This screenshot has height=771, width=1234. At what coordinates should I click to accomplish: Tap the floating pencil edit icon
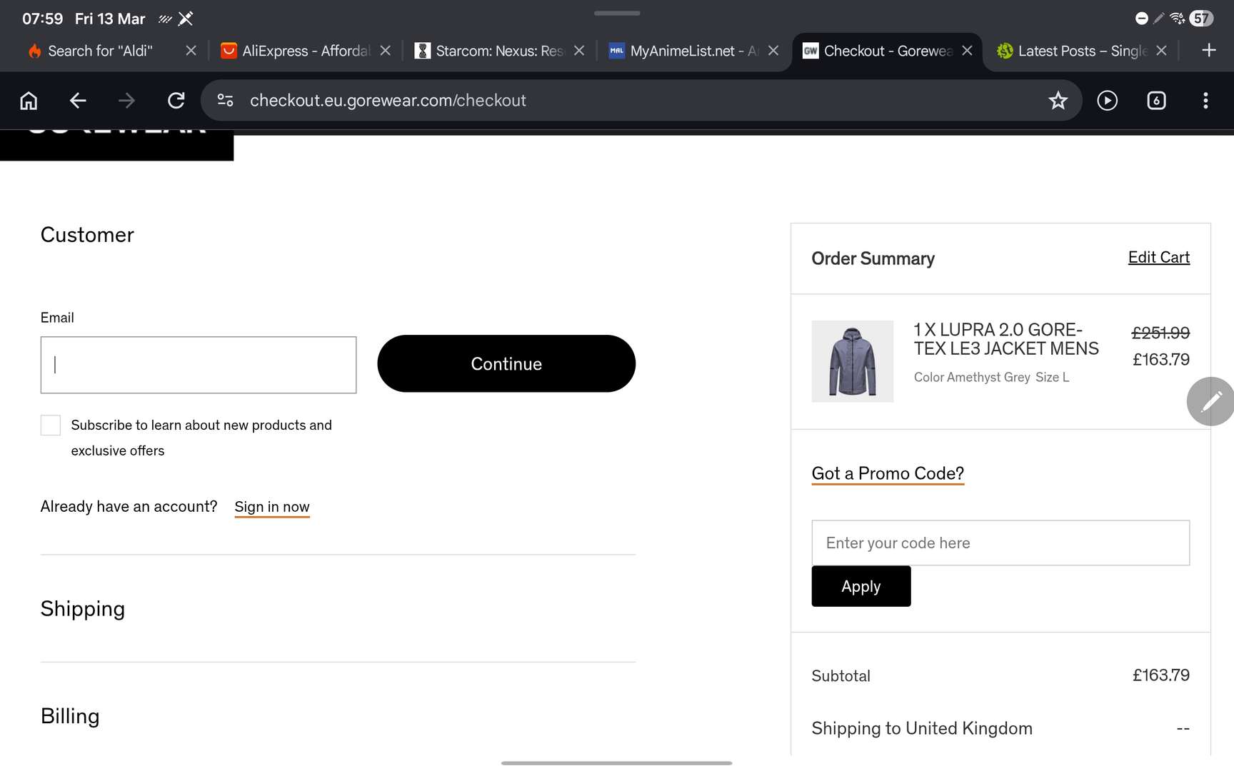[x=1211, y=402]
